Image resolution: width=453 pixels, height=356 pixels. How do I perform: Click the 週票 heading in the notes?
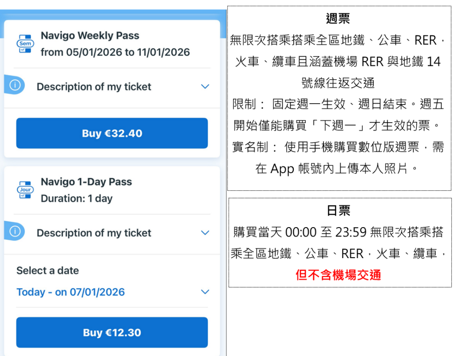338,19
